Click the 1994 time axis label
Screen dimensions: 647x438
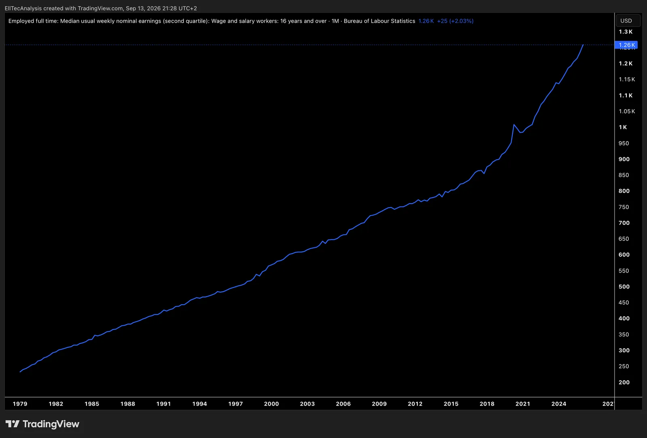click(x=199, y=404)
